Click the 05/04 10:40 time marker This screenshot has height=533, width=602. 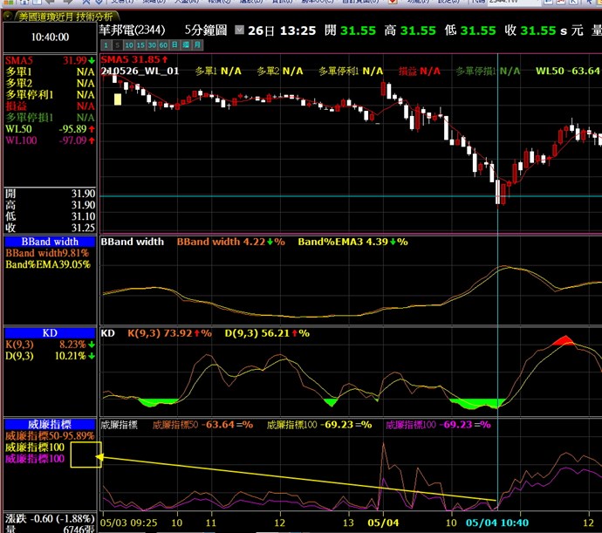[x=497, y=522]
